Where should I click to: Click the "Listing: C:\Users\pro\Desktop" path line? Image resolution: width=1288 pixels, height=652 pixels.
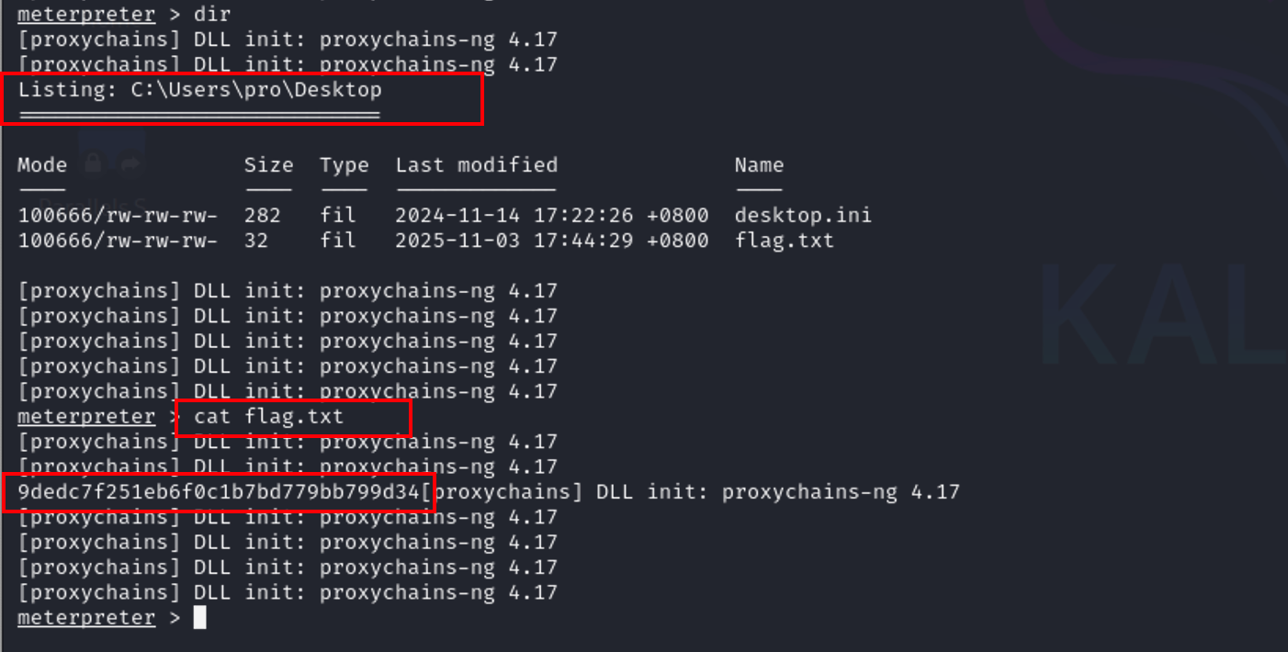click(200, 90)
